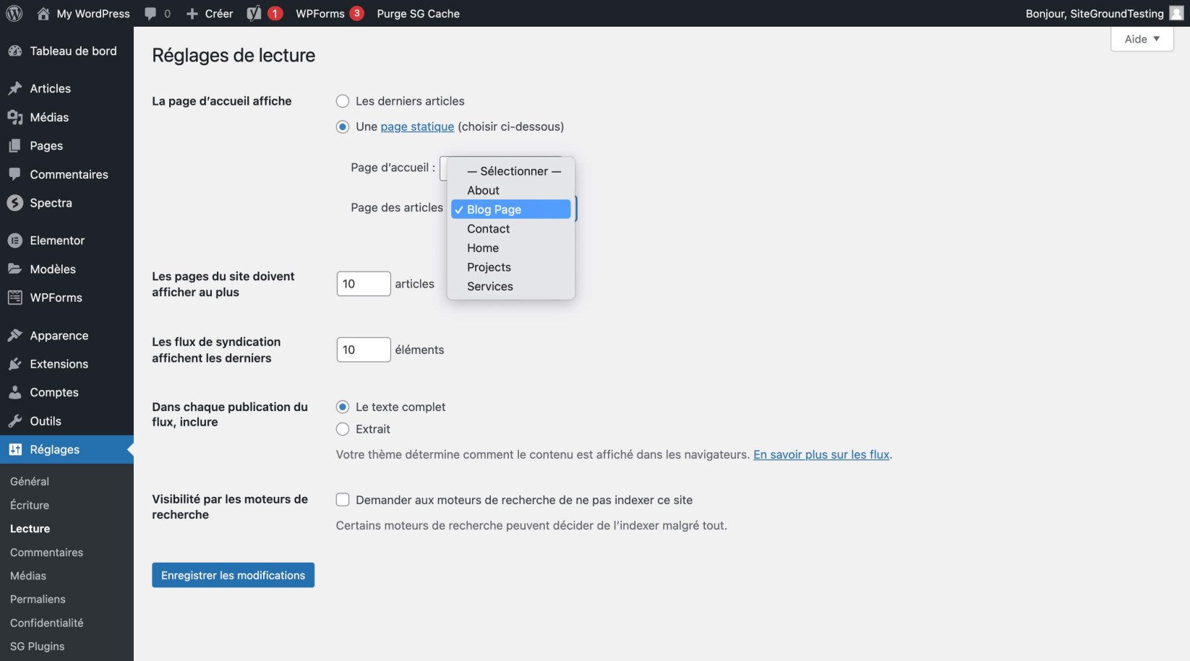Open the comments bubble icon in admin bar

150,13
